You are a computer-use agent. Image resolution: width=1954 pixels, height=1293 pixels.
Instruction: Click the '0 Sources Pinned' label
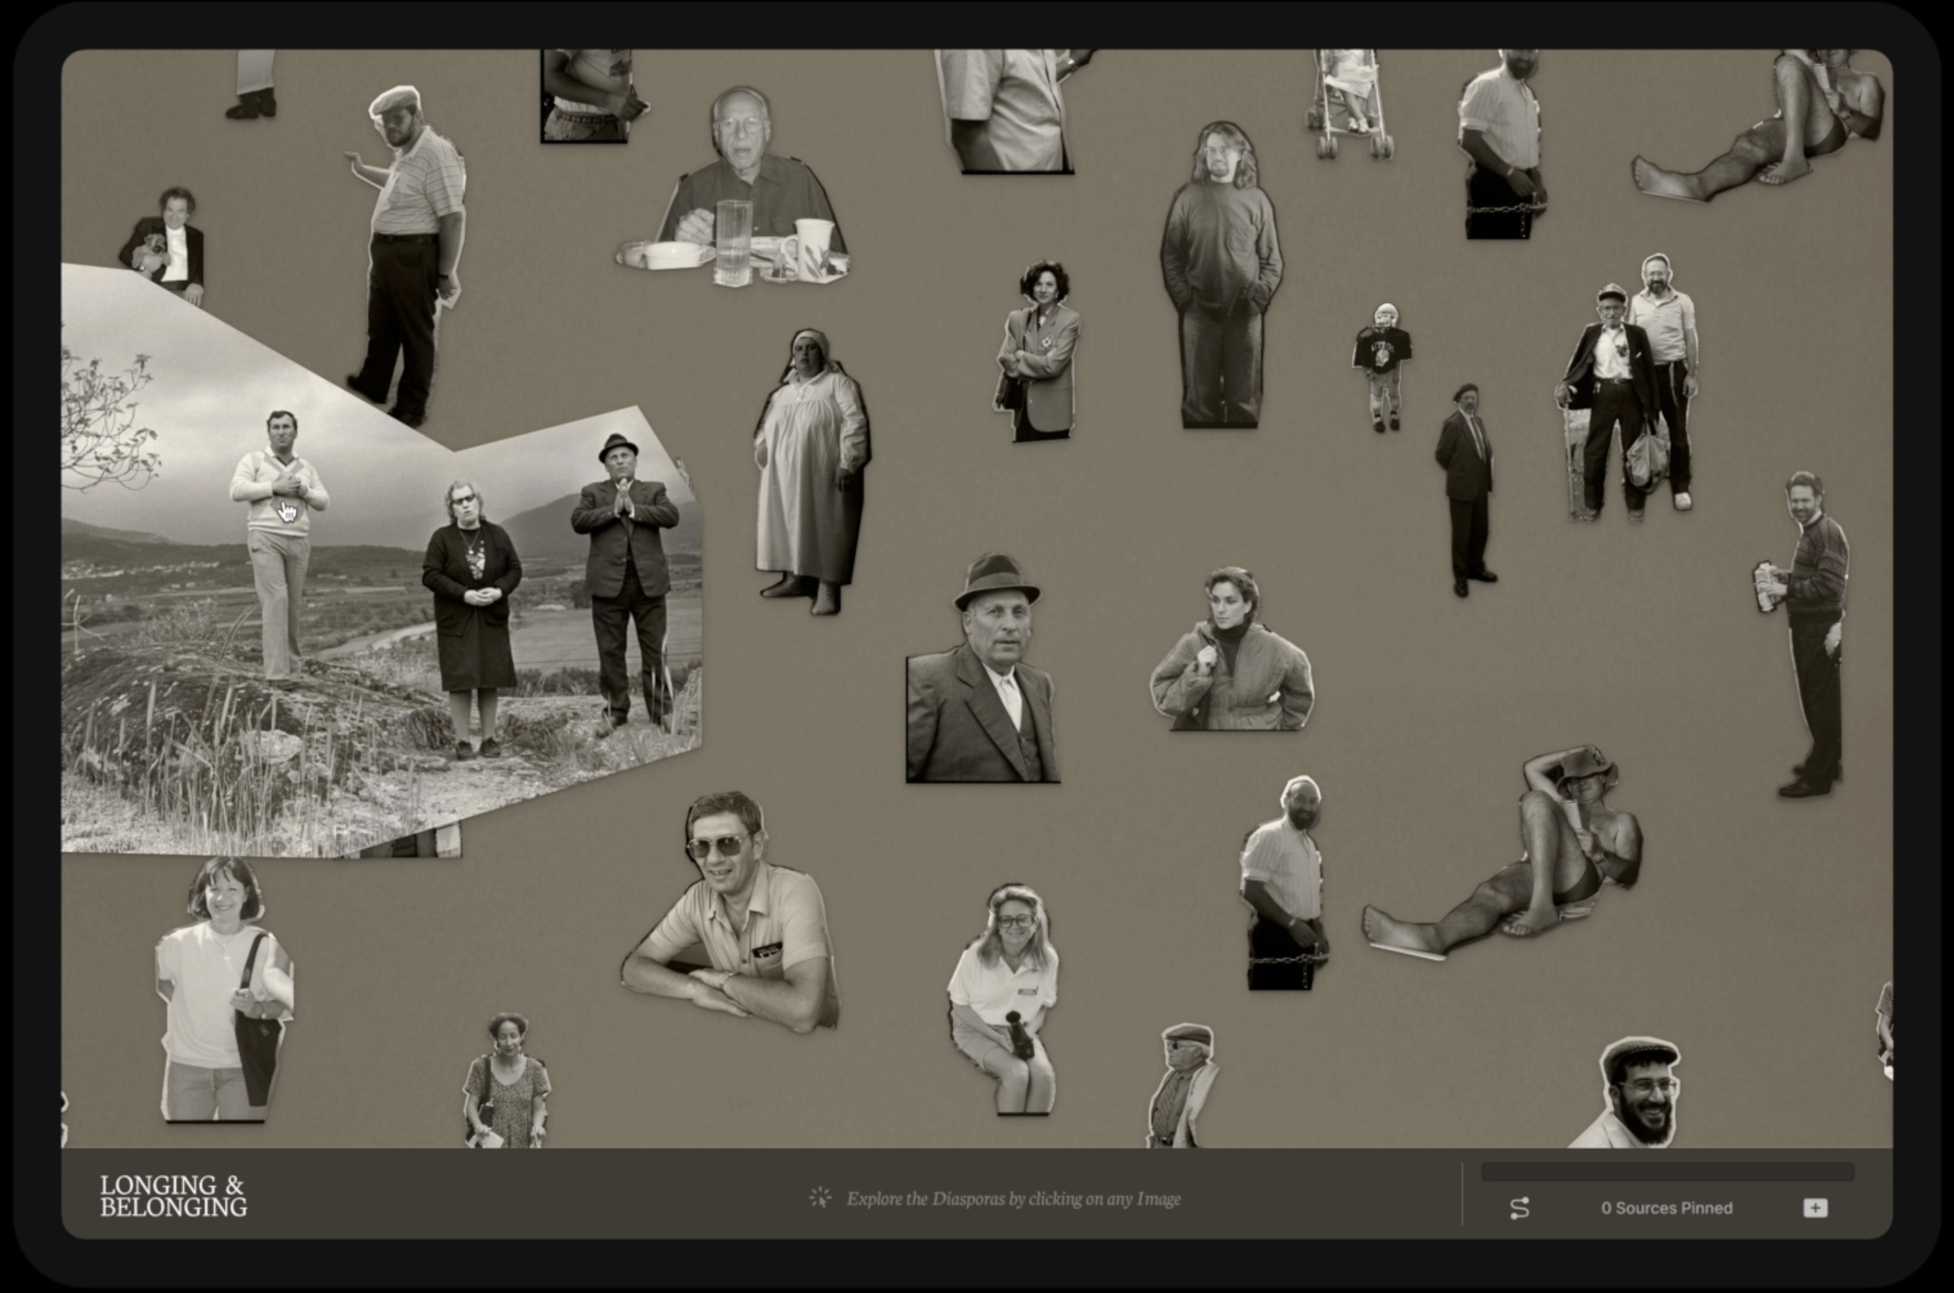(1666, 1208)
